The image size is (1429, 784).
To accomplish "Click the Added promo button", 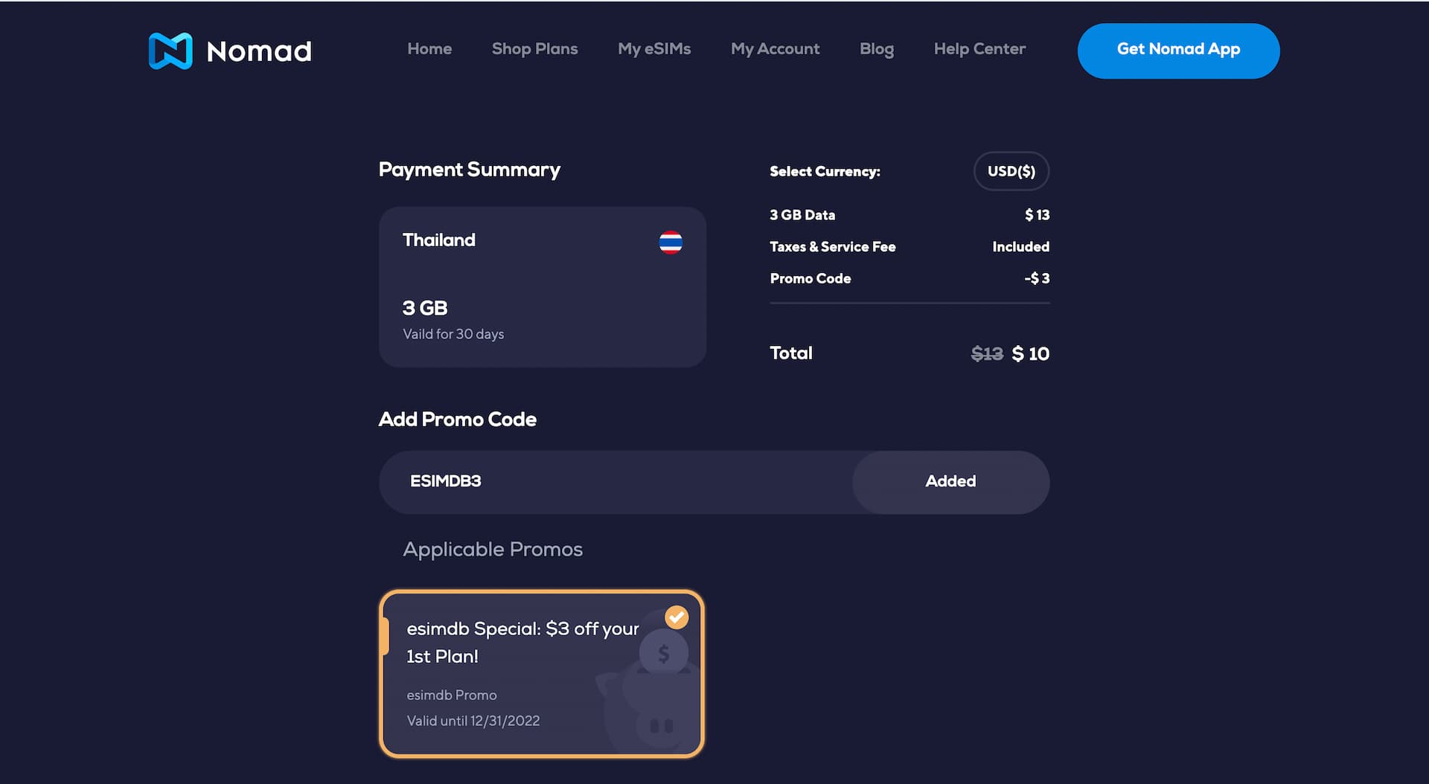I will click(x=950, y=482).
